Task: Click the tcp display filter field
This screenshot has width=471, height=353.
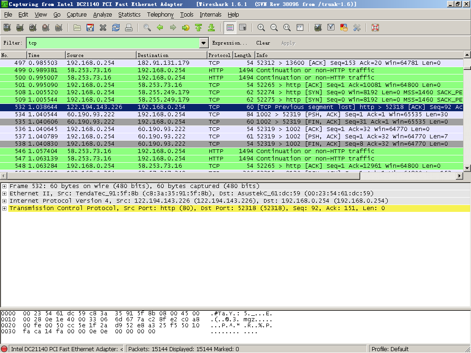Action: [x=113, y=43]
